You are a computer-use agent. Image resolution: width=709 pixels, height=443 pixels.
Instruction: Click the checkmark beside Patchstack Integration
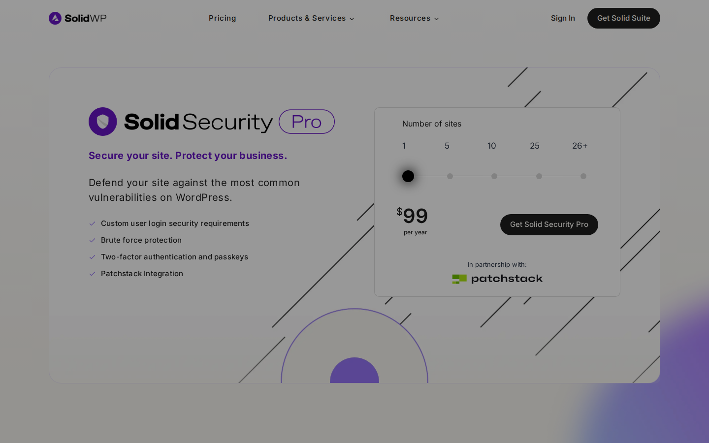pyautogui.click(x=93, y=274)
